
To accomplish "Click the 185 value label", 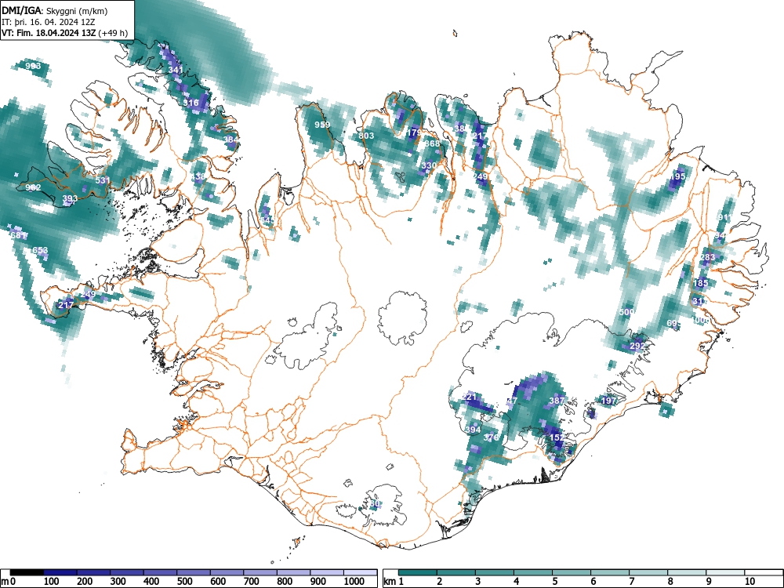I will (700, 283).
